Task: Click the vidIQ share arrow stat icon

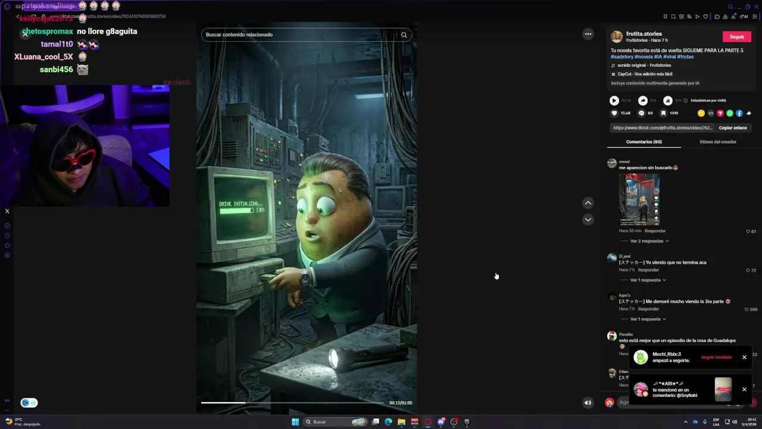Action: (x=643, y=101)
